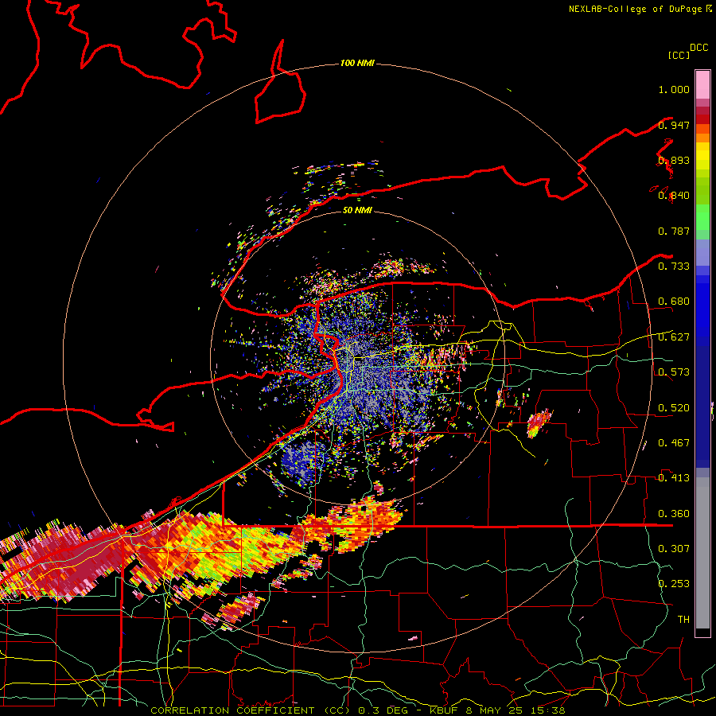Click the 0.627 color scale value
Screen dimensions: 716x716
(674, 337)
